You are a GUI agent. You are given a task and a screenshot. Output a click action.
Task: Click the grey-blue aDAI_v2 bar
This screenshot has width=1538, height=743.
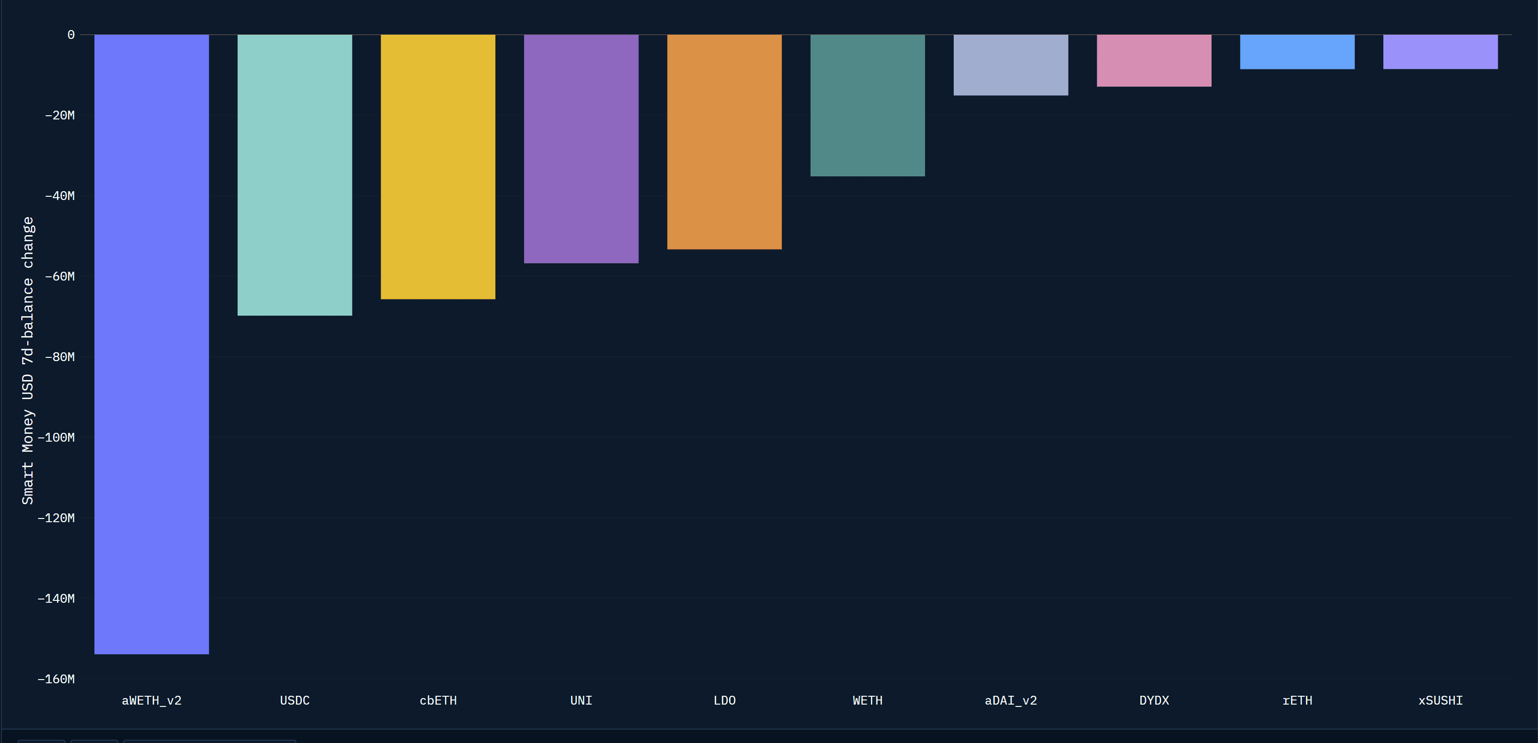point(1010,64)
